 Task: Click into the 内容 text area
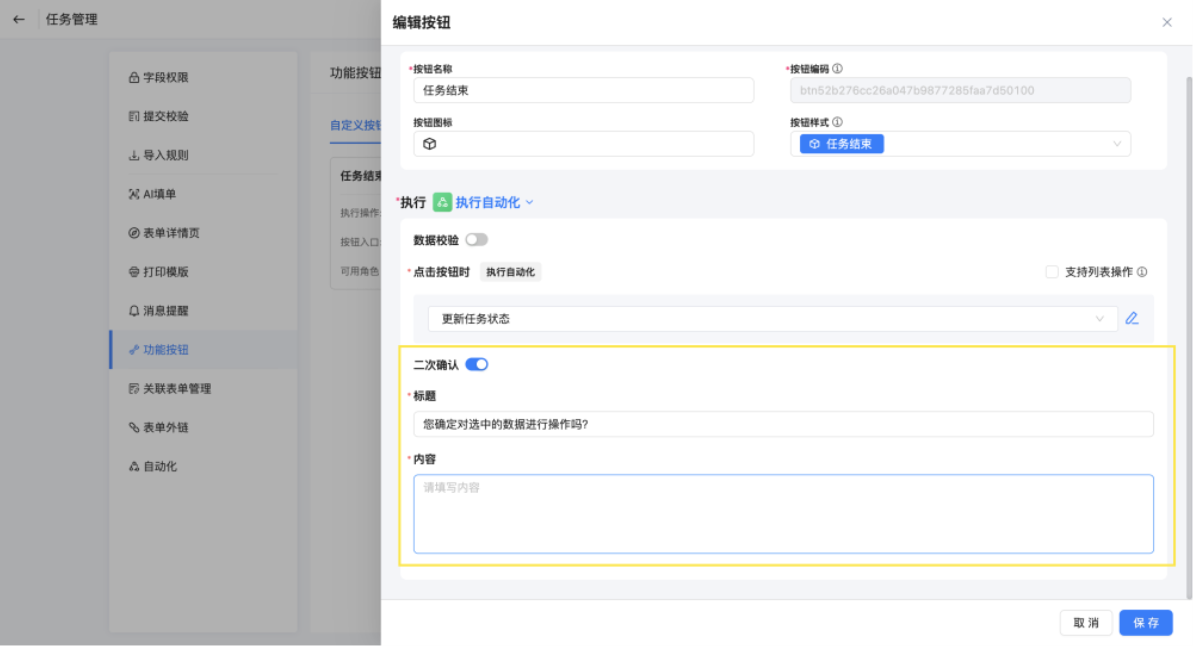[783, 514]
